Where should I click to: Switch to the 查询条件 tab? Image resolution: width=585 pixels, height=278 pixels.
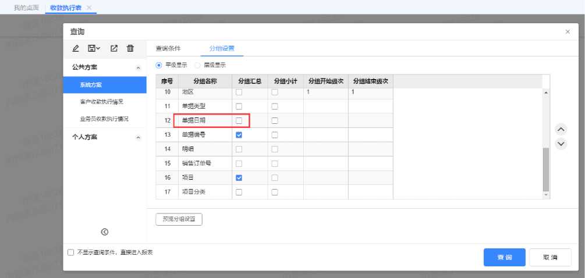(x=168, y=48)
